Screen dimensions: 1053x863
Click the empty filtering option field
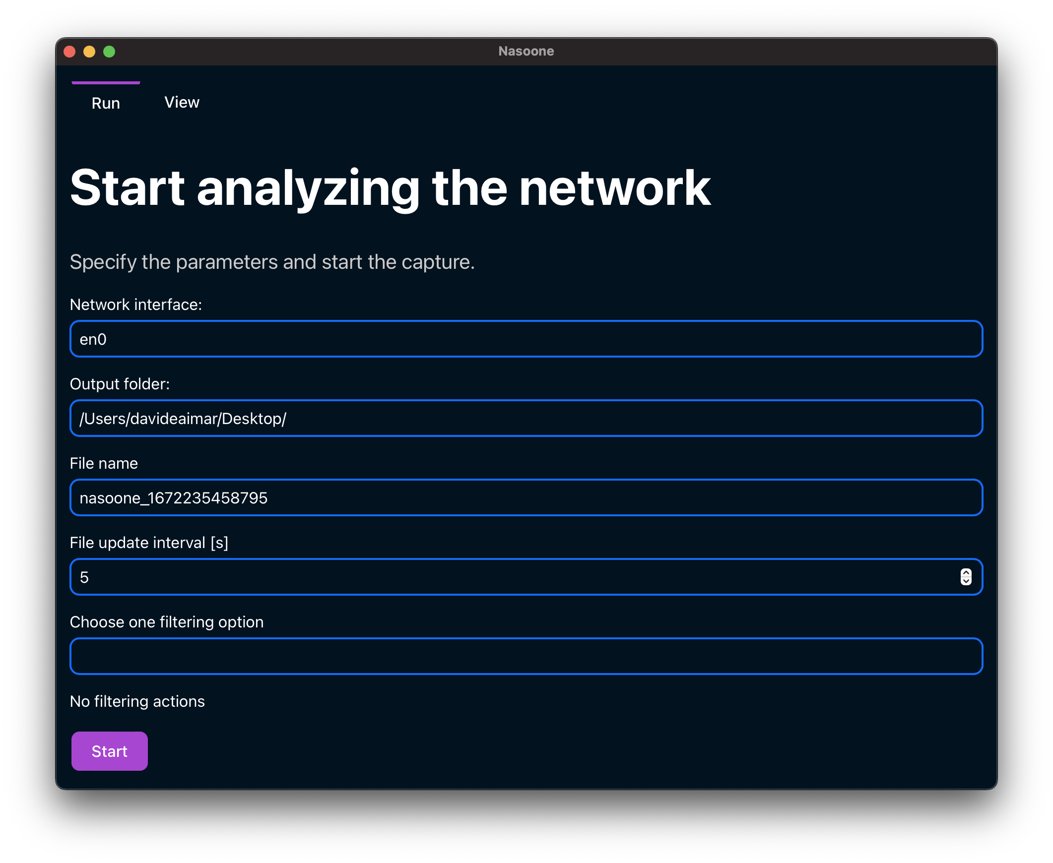526,656
